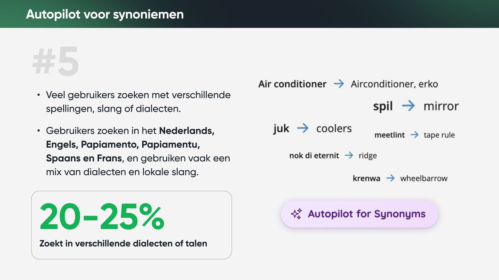Click the Autopilot voor synoniemen title
Image resolution: width=499 pixels, height=280 pixels.
pyautogui.click(x=105, y=14)
